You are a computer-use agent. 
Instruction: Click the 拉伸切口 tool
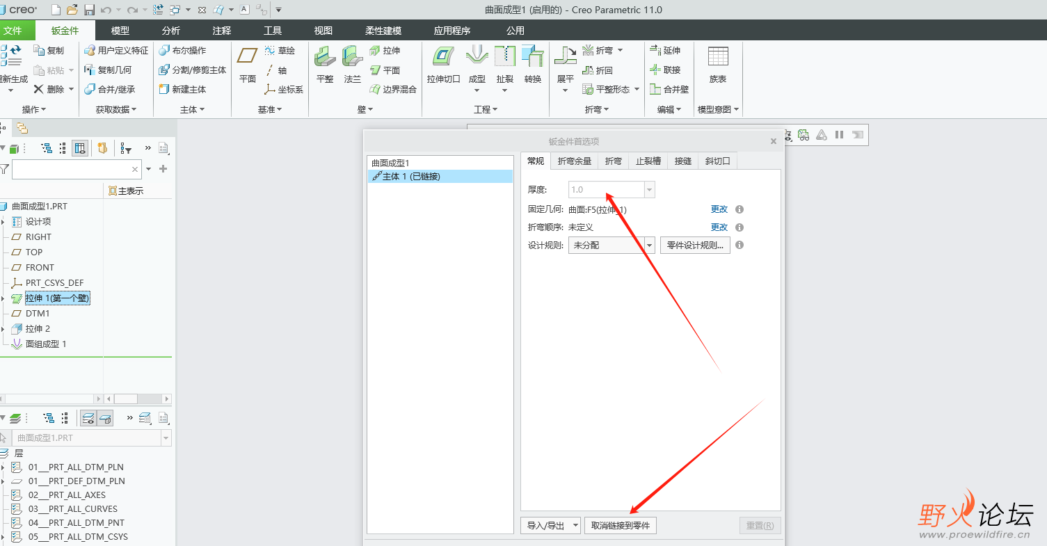[x=444, y=65]
